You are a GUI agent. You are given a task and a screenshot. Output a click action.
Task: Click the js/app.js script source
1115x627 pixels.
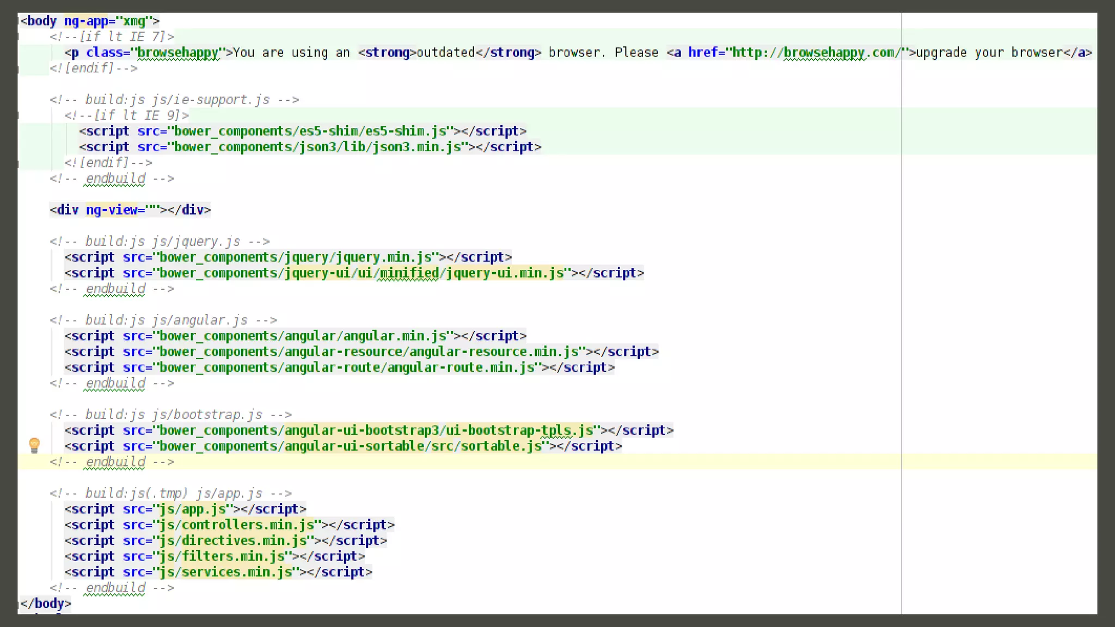point(192,509)
